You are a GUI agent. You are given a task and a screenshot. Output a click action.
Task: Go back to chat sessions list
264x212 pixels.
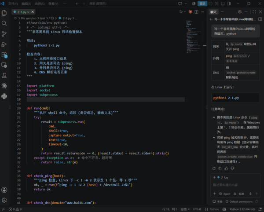click(211, 19)
